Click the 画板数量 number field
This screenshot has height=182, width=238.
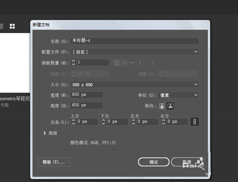93,62
